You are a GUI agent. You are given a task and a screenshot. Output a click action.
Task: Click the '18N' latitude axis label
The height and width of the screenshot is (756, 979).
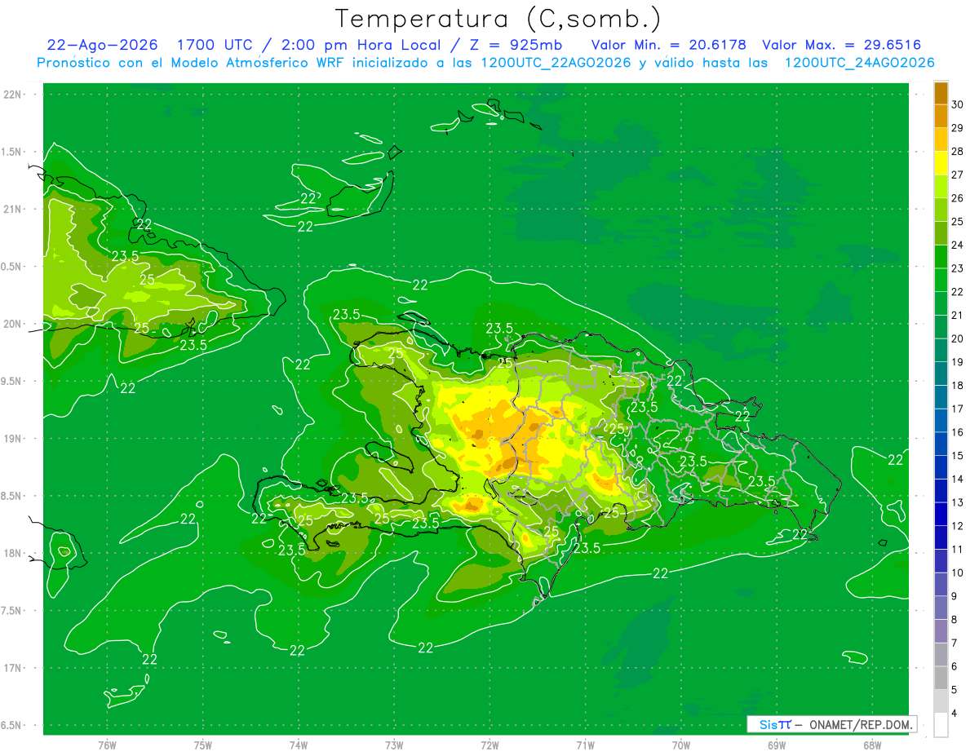(x=13, y=553)
